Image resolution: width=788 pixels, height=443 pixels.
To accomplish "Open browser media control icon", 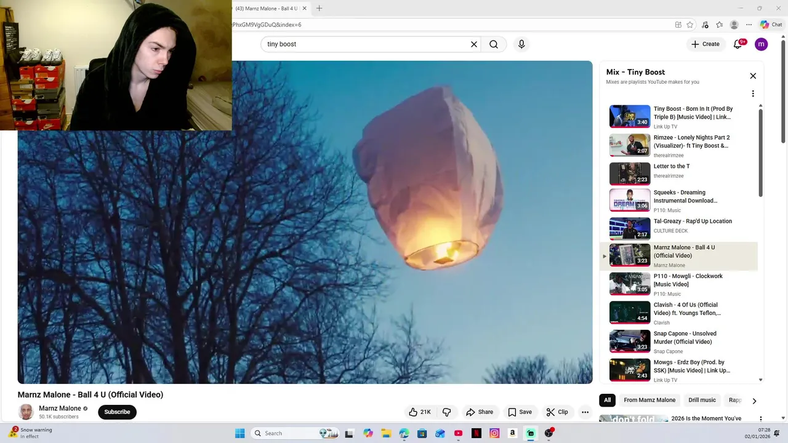I will tap(705, 25).
